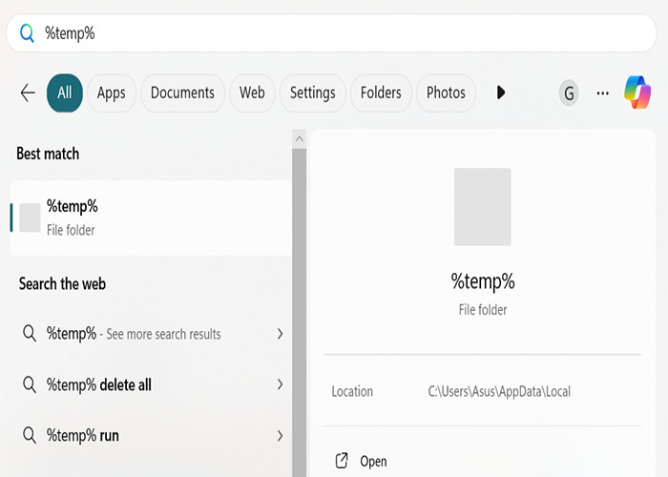Expand the chevron for "See more search results"

click(x=280, y=334)
